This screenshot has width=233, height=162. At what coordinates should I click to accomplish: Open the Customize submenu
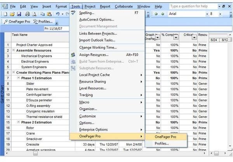(107, 116)
